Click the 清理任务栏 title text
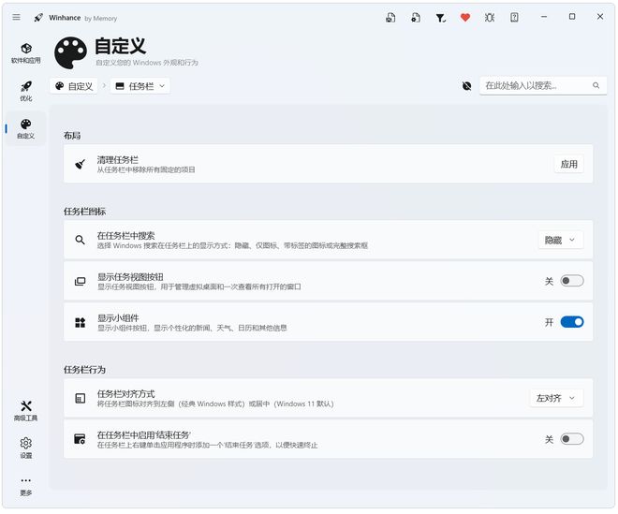This screenshot has height=514, width=618. click(118, 160)
